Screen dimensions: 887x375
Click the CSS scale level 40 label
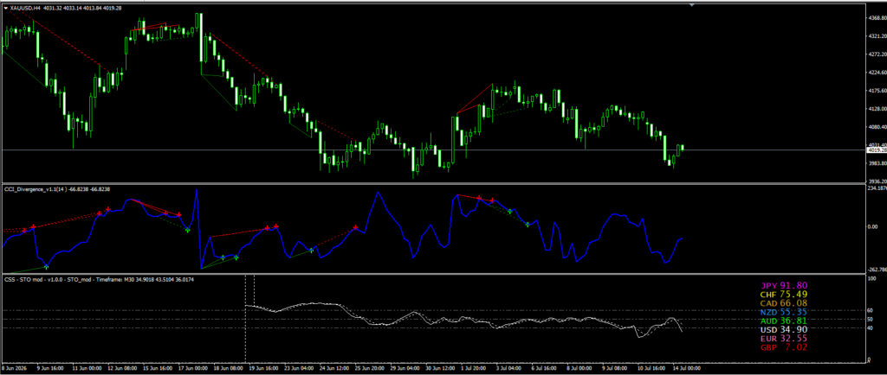(871, 328)
